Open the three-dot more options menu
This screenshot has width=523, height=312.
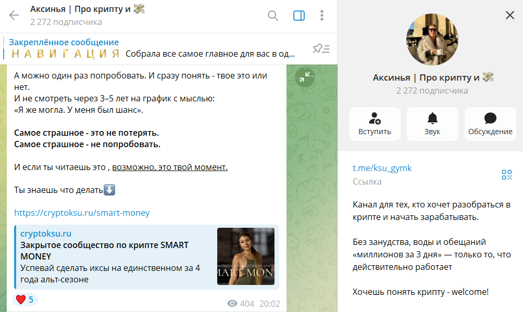(x=322, y=16)
